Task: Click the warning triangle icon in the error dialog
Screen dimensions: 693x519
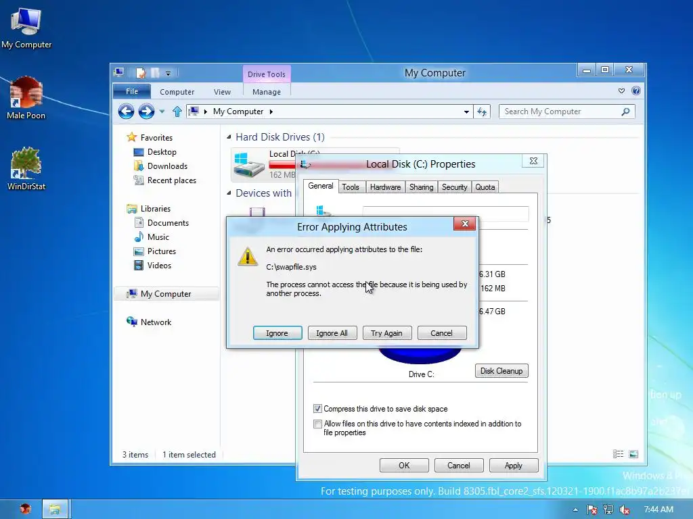Action: [x=248, y=256]
